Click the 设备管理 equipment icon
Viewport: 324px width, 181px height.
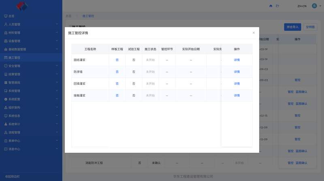[x=6, y=41]
